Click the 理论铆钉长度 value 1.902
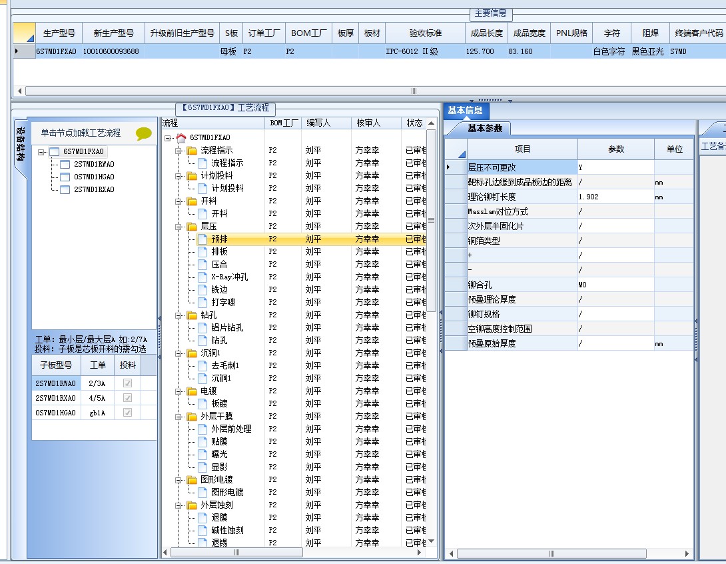726x564 pixels. click(616, 197)
